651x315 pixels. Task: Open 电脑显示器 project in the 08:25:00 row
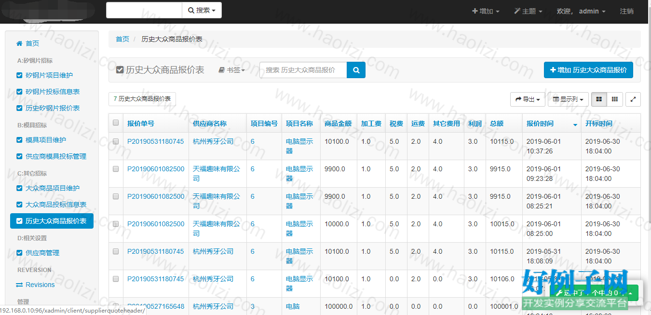pyautogui.click(x=299, y=229)
